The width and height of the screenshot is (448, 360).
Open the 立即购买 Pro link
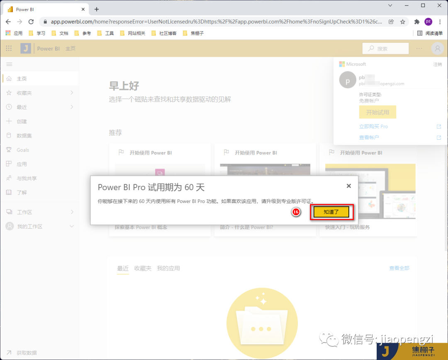[373, 126]
